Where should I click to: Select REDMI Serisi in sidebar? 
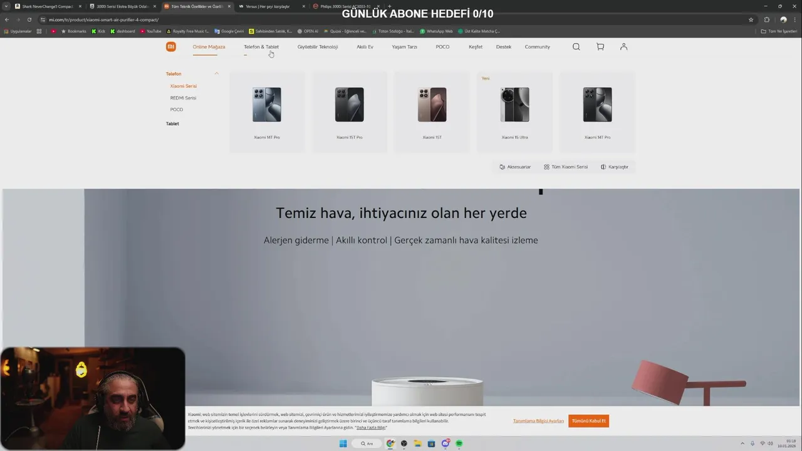pyautogui.click(x=183, y=98)
